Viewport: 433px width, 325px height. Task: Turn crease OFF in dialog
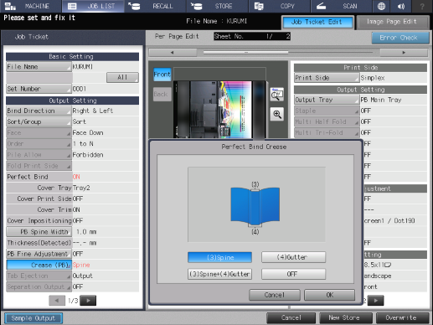pos(293,274)
